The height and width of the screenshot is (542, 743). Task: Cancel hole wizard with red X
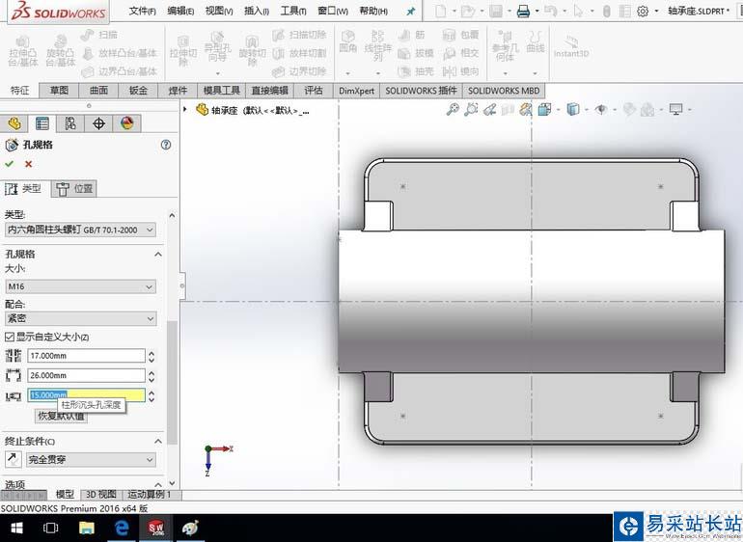coord(28,164)
